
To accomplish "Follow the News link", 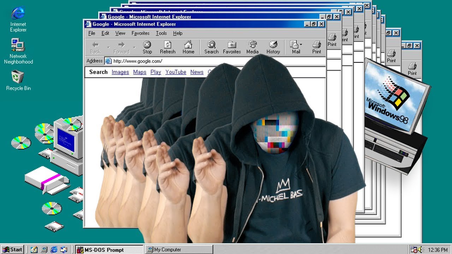I will click(x=197, y=72).
